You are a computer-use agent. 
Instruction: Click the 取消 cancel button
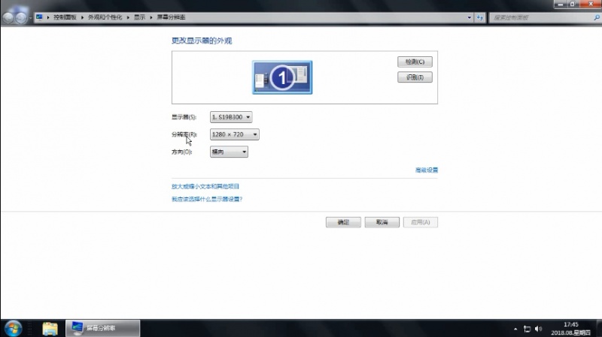pos(382,222)
